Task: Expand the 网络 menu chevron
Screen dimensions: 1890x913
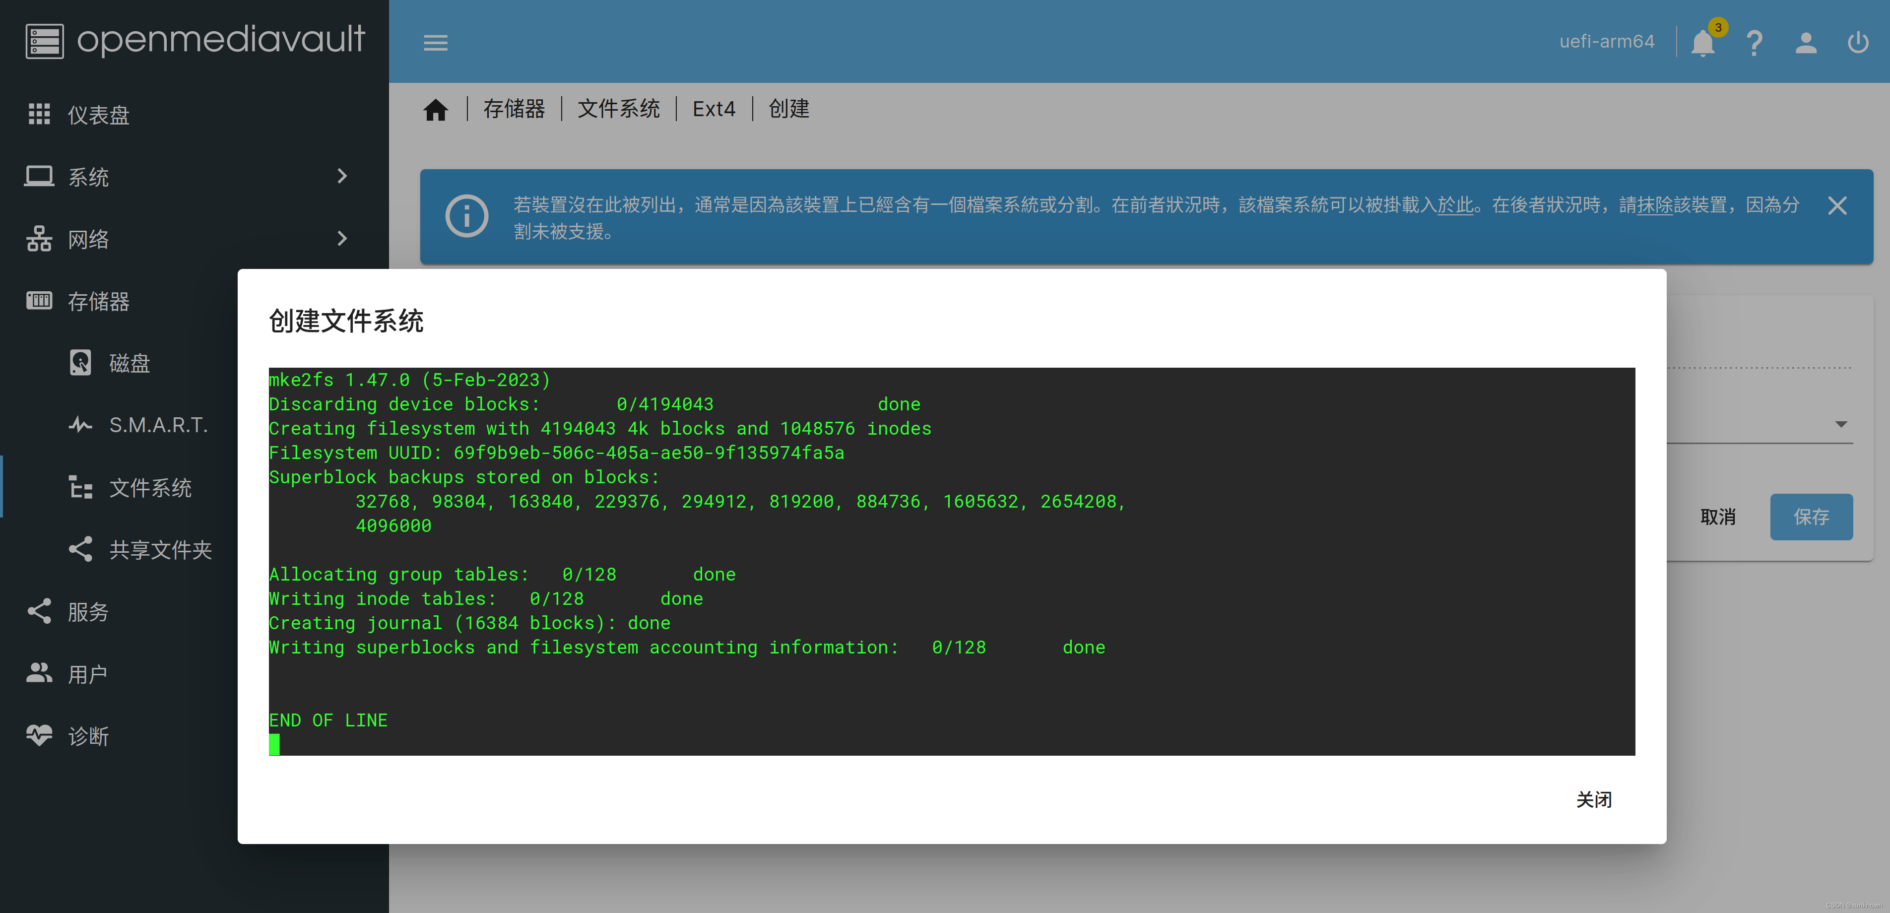Action: click(342, 239)
